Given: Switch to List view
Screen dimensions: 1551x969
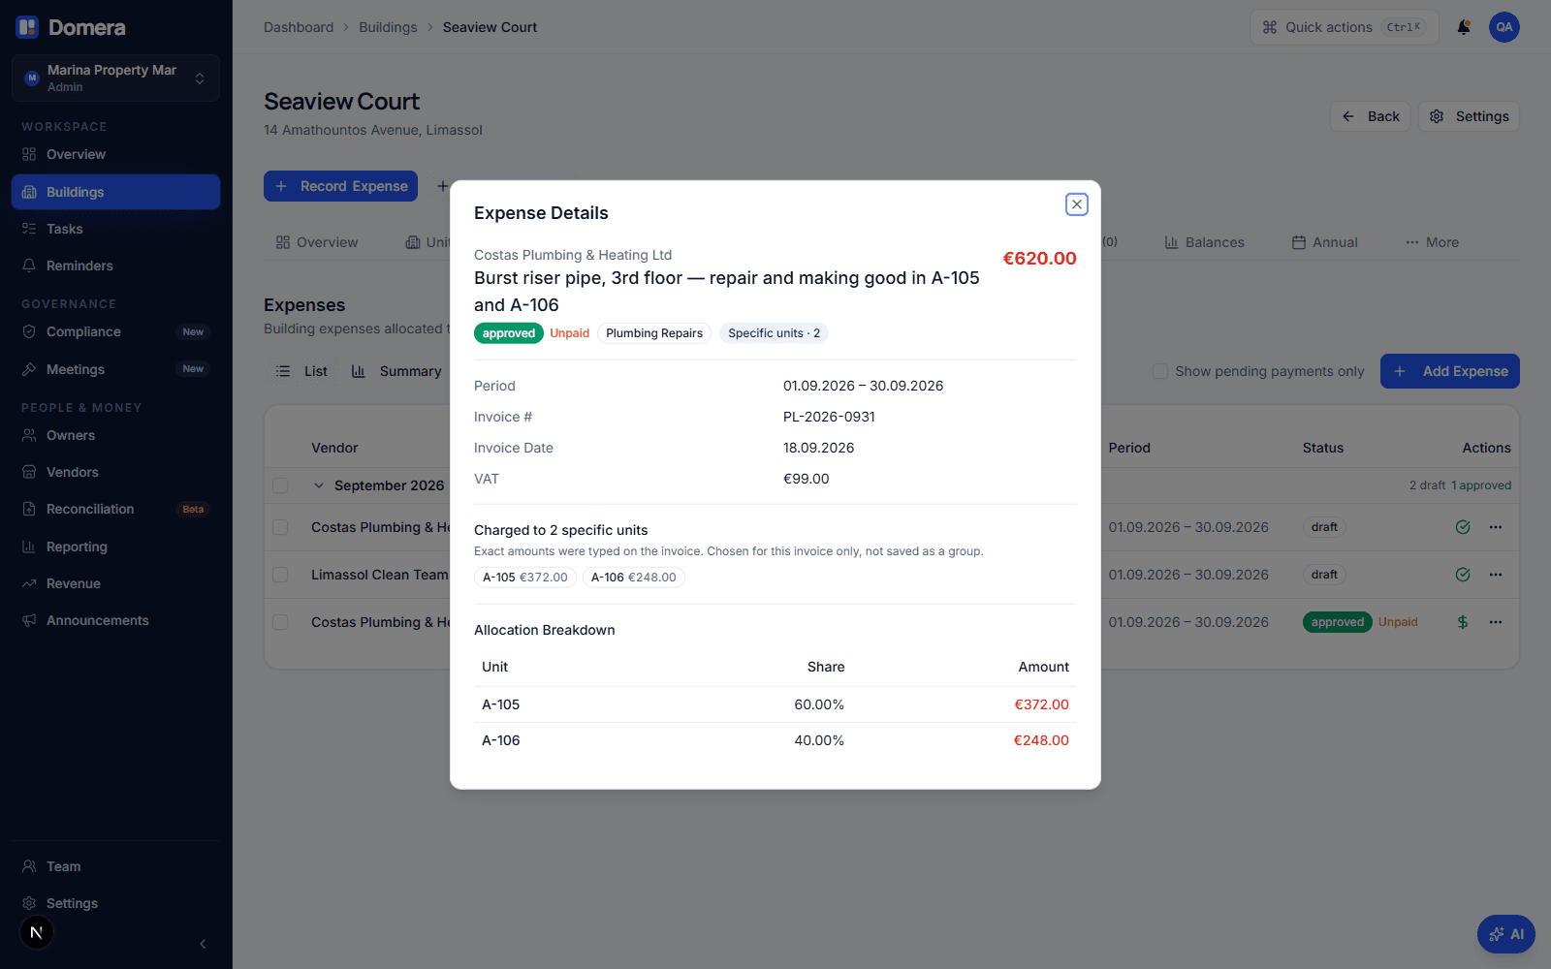Looking at the screenshot, I should click(301, 371).
